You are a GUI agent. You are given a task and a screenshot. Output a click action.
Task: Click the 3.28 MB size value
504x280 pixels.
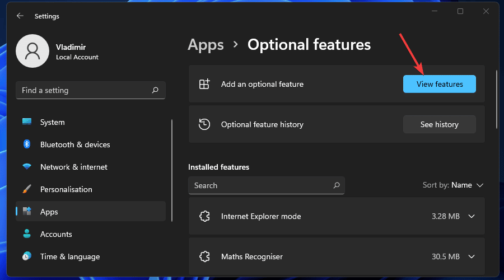[x=446, y=216]
